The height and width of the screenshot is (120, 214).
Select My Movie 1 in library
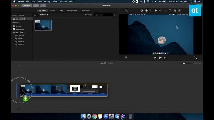pos(19,41)
